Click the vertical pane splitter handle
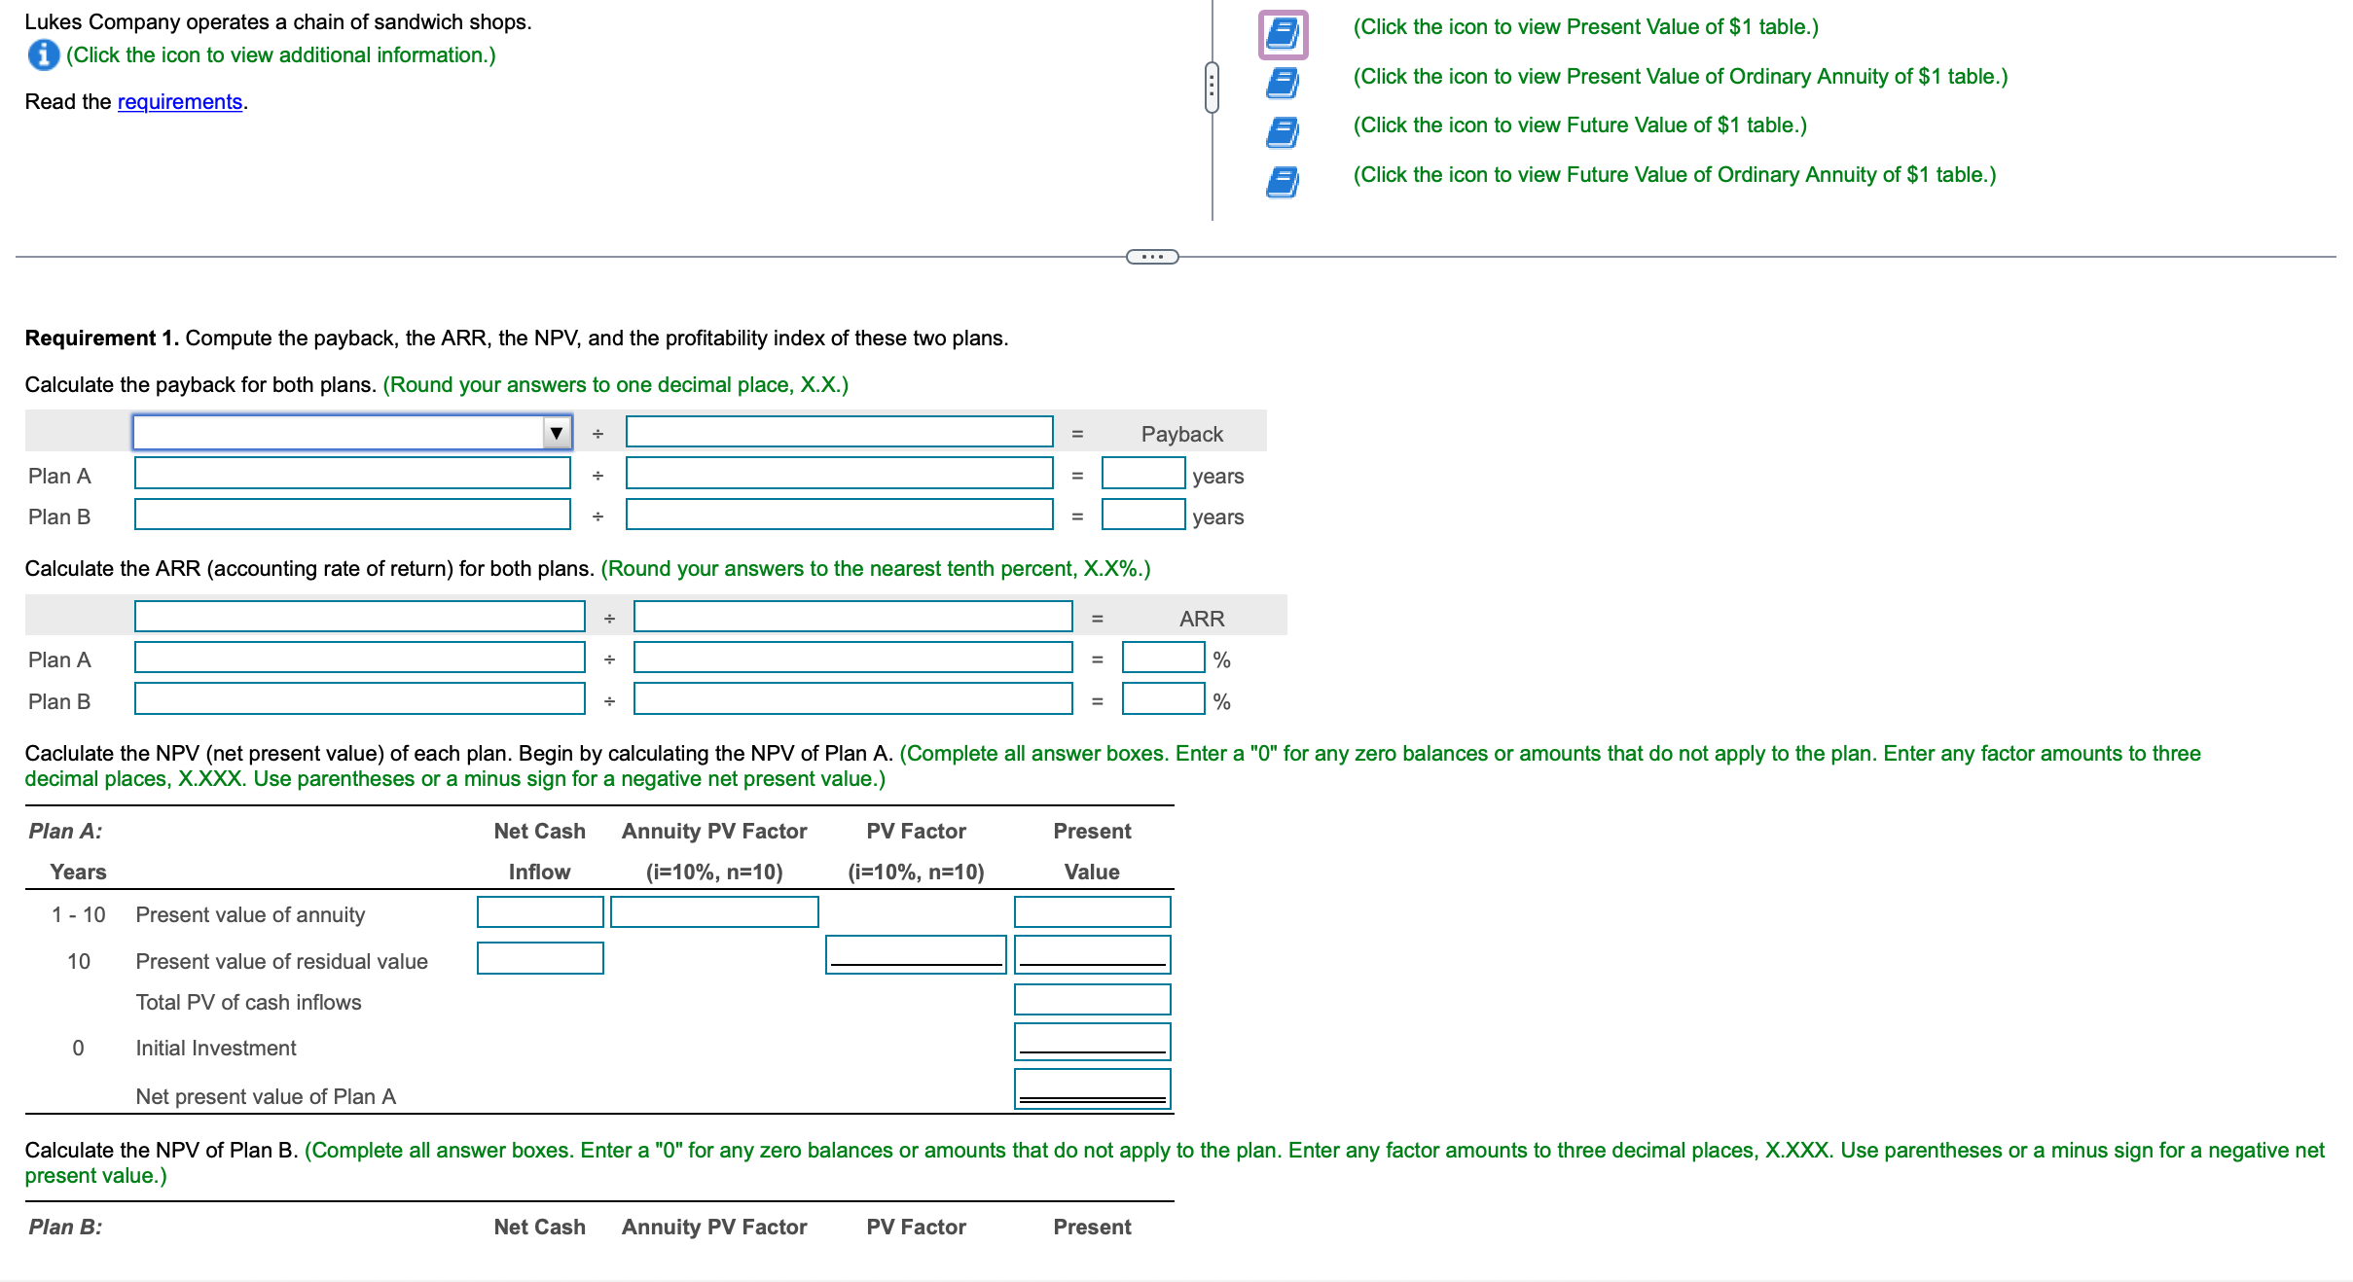Image resolution: width=2353 pixels, height=1282 pixels. tap(1212, 88)
